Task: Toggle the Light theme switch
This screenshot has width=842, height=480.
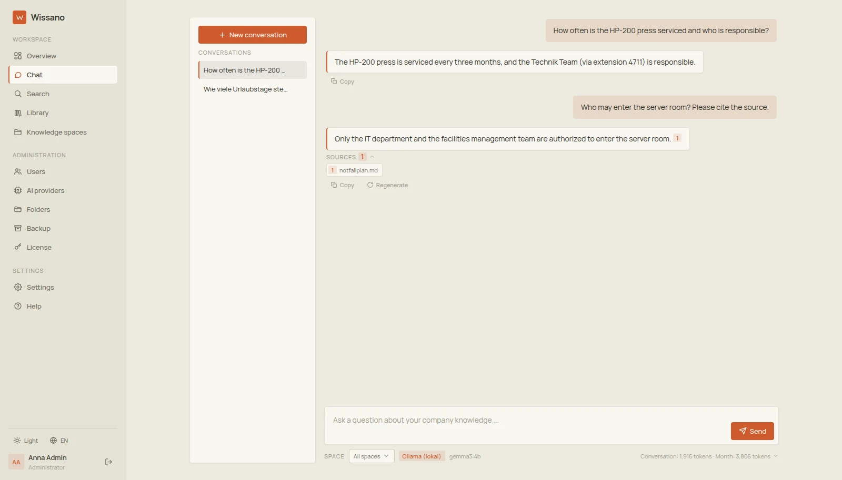Action: [26, 441]
